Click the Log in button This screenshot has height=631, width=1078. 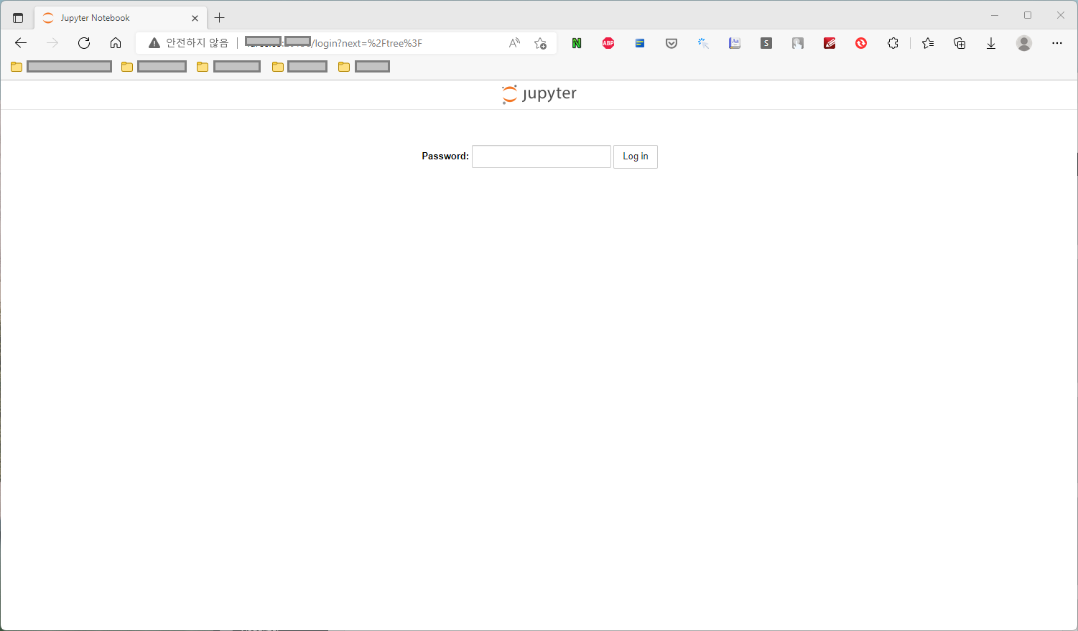(636, 156)
